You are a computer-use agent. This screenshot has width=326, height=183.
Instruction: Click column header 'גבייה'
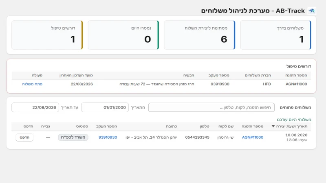tap(46, 126)
